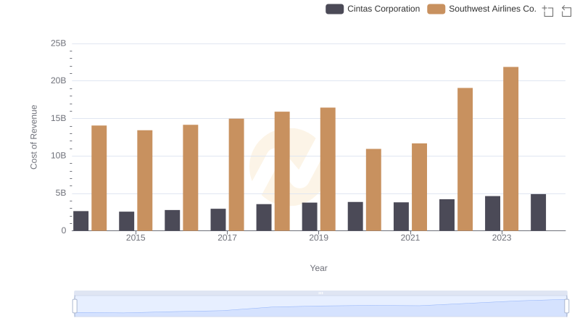Click the Cintas Corporation dark color swatch
580x334 pixels.
click(334, 9)
